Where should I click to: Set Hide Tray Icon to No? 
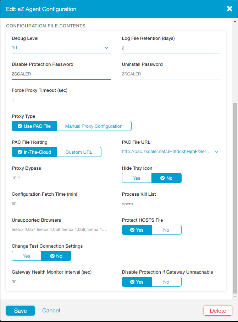(166, 178)
